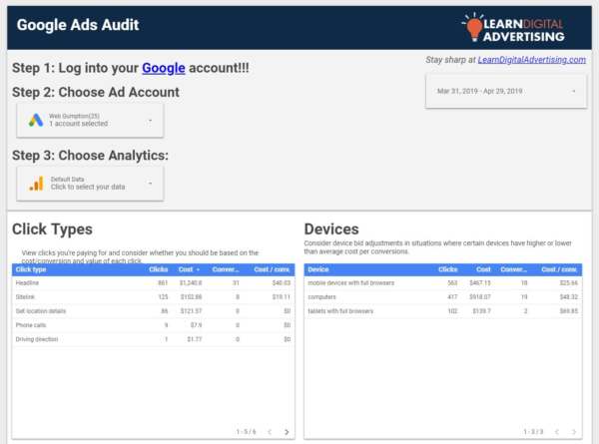Open the Ad Account selector dropdown
This screenshot has width=599, height=444.
click(90, 120)
